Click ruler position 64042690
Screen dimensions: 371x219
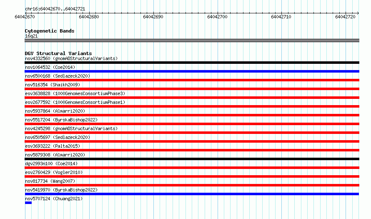click(x=153, y=17)
